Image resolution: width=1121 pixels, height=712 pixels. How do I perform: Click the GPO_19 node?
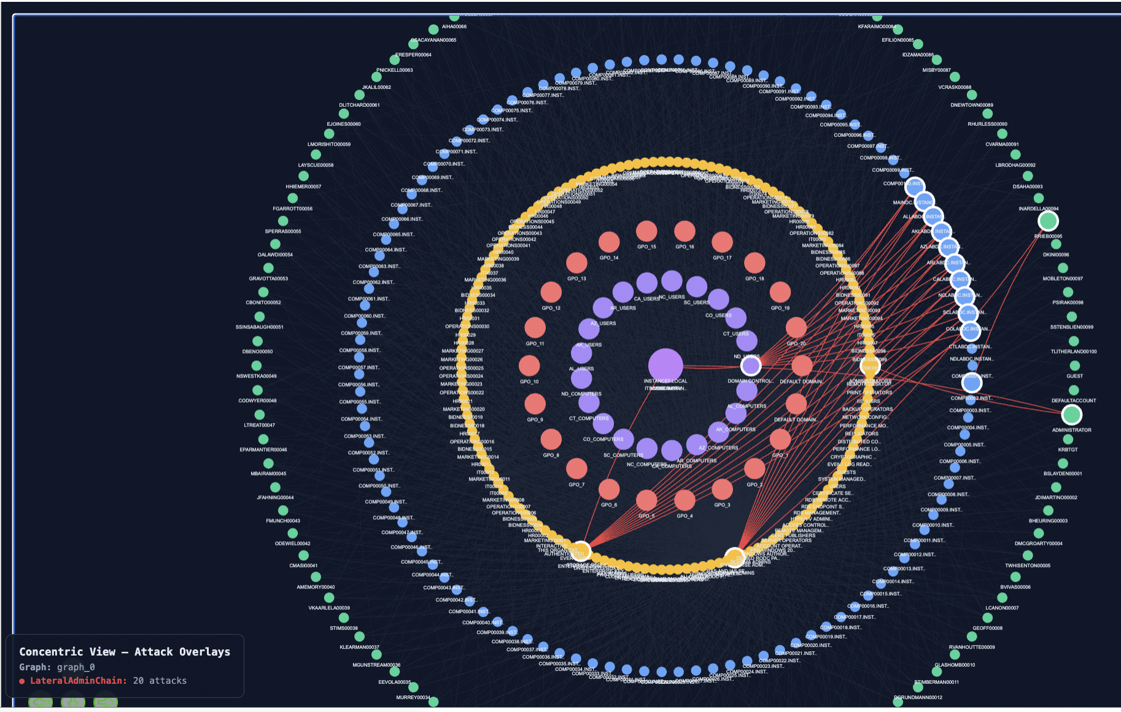(780, 293)
